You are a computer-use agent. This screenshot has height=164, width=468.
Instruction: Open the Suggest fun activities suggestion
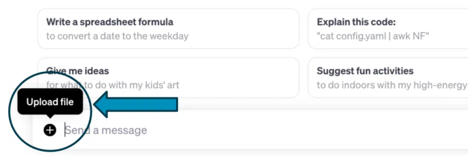(388, 78)
